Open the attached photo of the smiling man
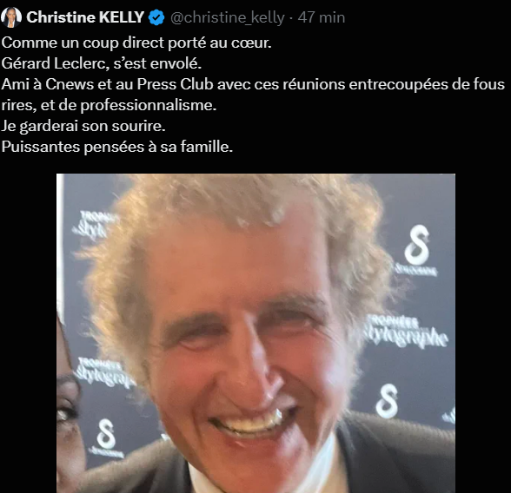The width and height of the screenshot is (511, 493). coord(255,333)
